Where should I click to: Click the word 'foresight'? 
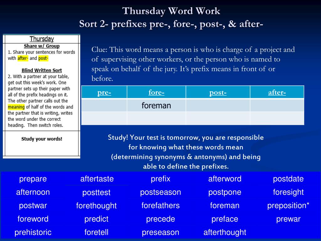(x=288, y=192)
